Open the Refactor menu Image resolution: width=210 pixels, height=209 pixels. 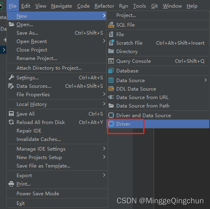click(104, 6)
